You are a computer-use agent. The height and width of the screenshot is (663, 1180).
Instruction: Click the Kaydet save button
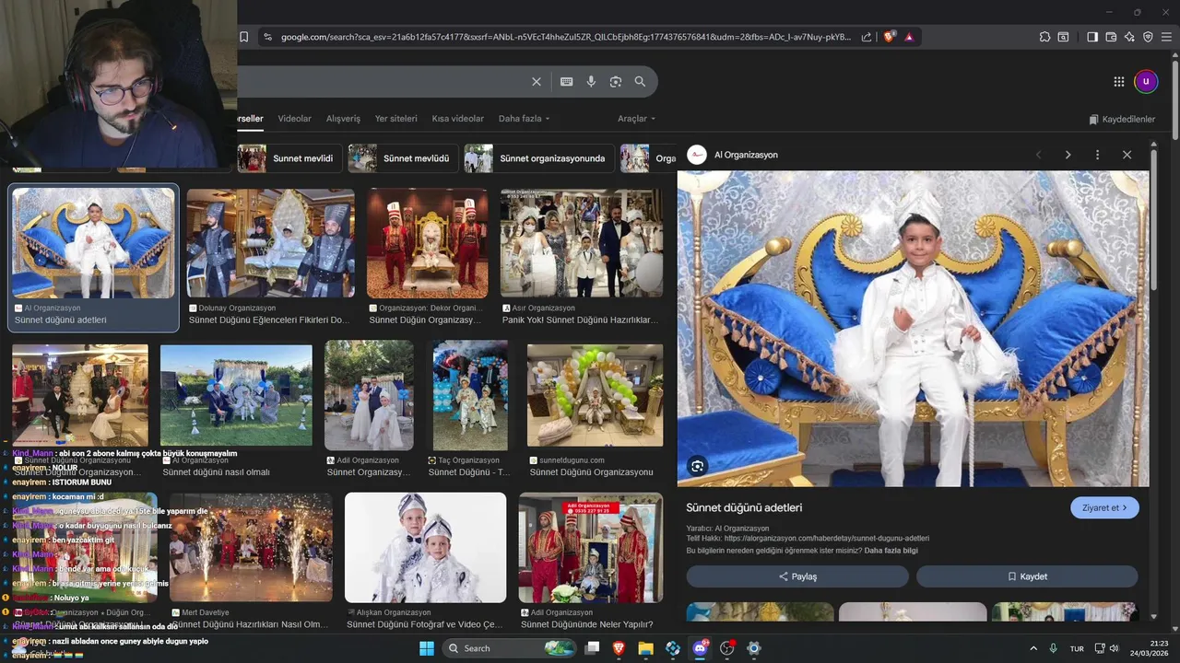(1027, 576)
